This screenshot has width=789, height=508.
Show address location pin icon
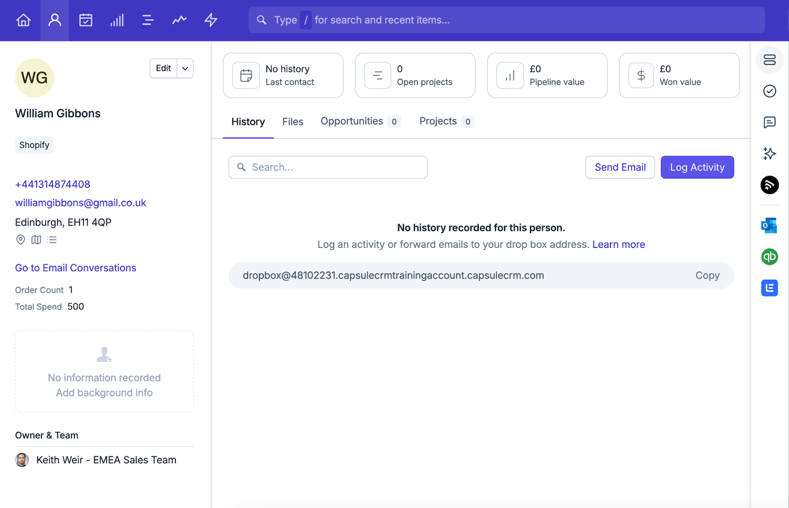click(21, 240)
